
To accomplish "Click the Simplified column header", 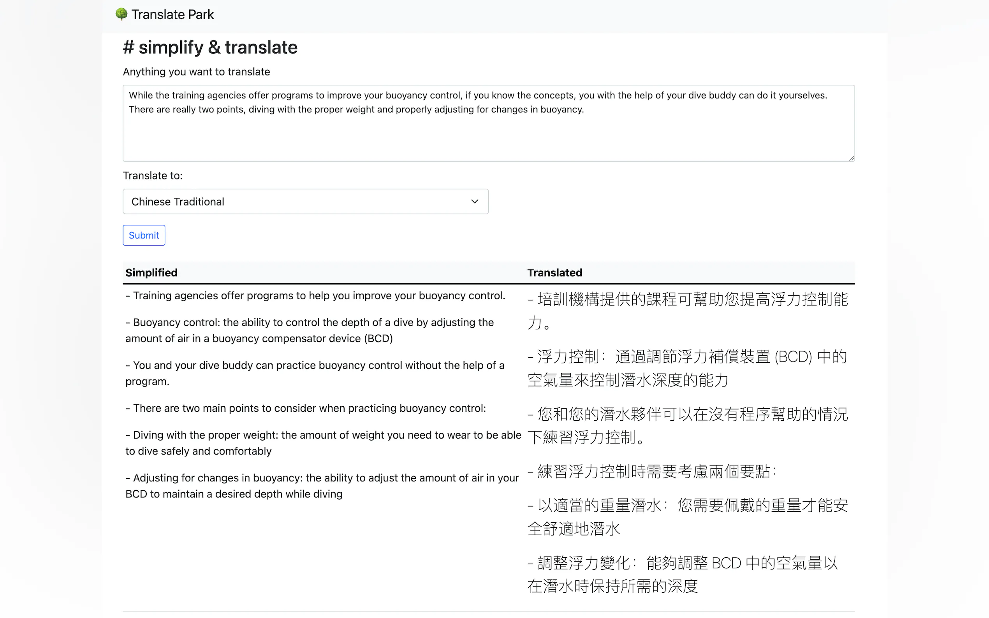I will click(x=151, y=273).
